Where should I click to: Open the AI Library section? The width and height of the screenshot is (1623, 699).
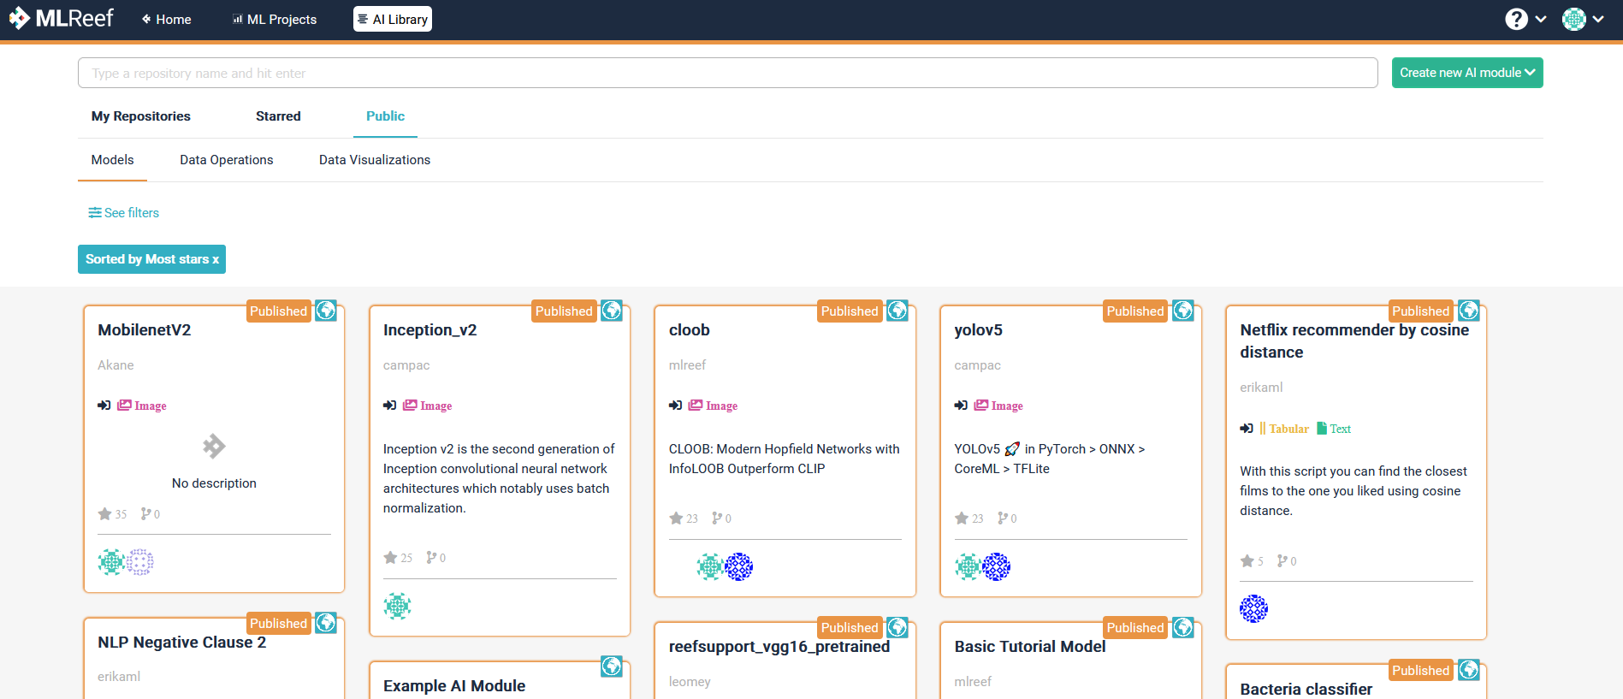pyautogui.click(x=393, y=19)
